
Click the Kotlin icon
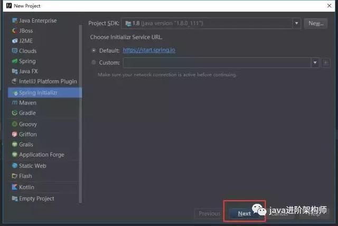pyautogui.click(x=15, y=187)
